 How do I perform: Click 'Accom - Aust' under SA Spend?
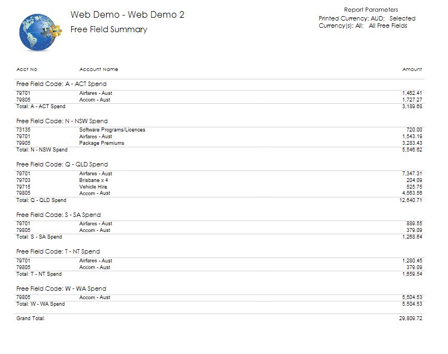[94, 230]
